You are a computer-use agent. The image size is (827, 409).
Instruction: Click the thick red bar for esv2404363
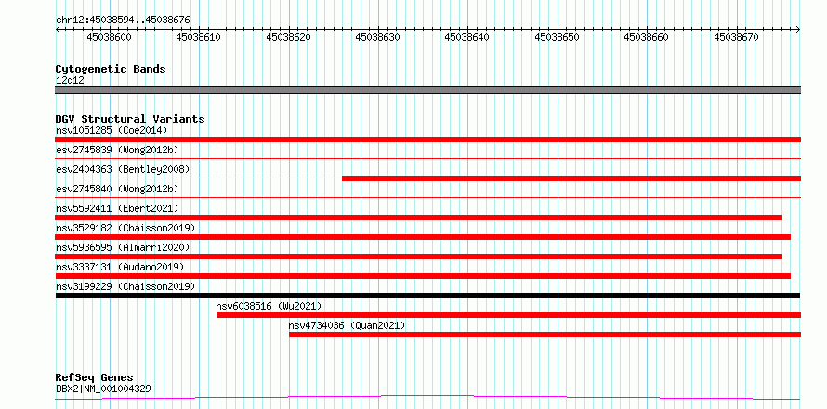point(571,178)
